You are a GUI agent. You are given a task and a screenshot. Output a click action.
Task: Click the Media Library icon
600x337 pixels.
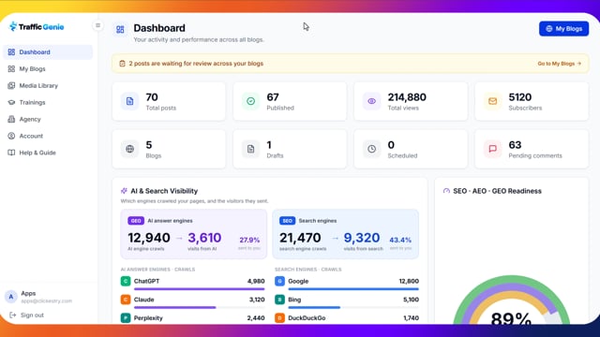(x=11, y=85)
